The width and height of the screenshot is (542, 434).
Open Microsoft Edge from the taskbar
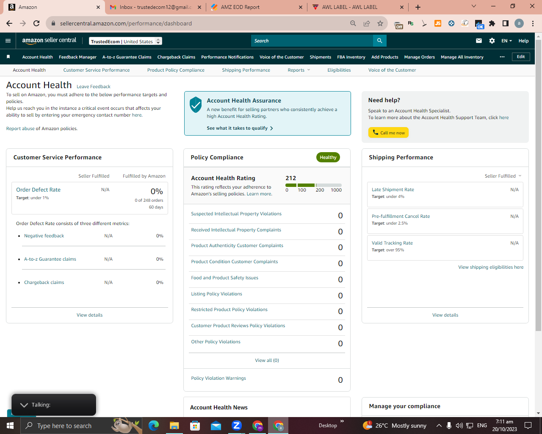153,425
